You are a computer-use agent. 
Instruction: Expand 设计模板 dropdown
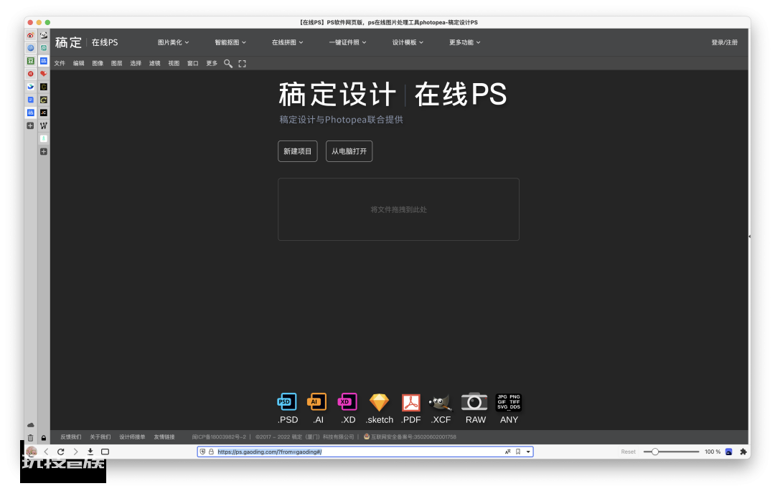tap(408, 42)
